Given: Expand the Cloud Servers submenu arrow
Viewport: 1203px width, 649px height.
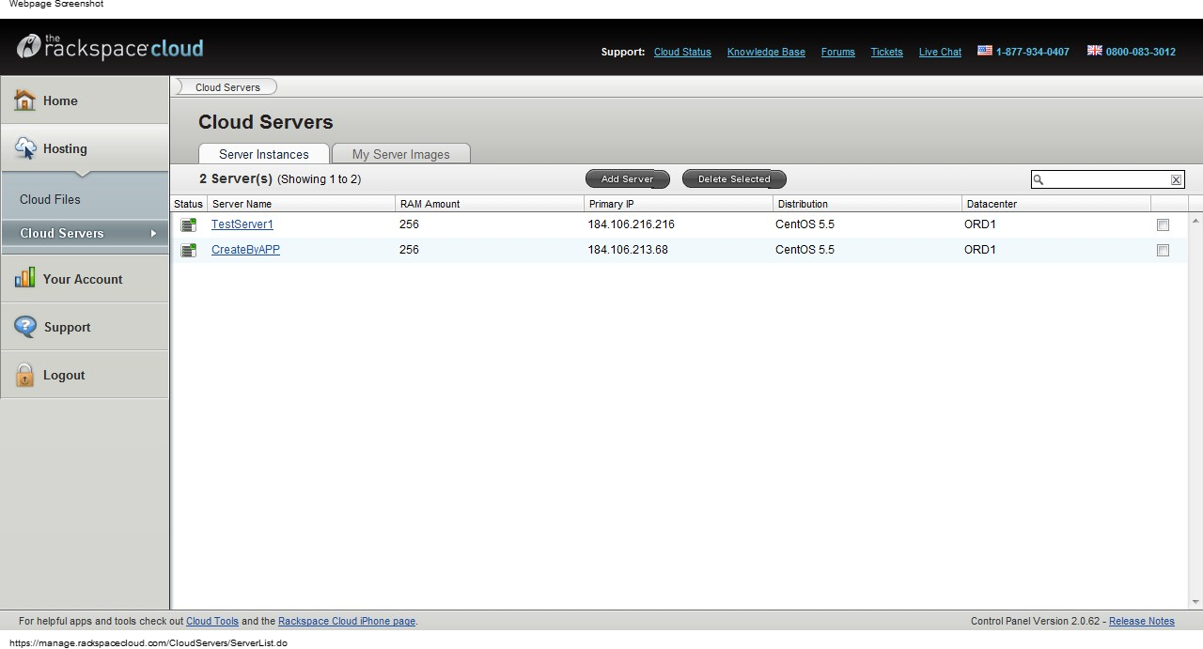Looking at the screenshot, I should tap(153, 233).
